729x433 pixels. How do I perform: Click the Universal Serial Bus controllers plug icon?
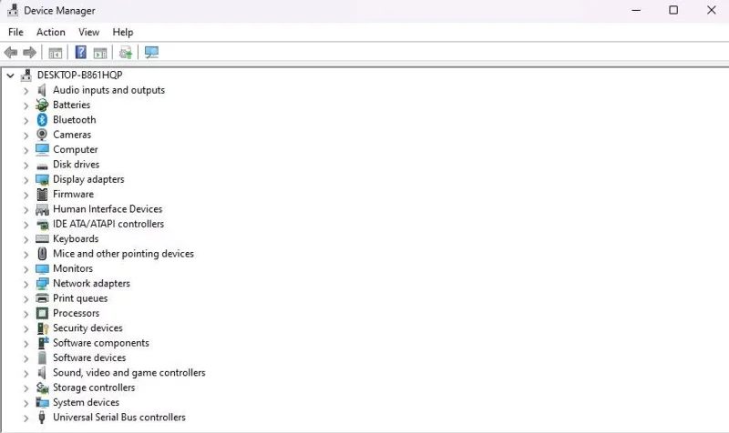point(42,418)
